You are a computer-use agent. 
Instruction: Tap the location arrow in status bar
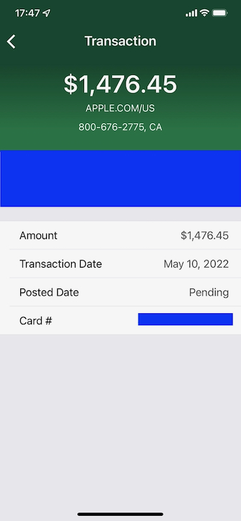(46, 13)
